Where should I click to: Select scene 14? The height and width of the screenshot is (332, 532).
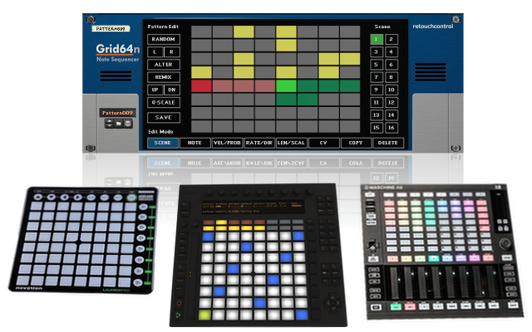tap(392, 115)
